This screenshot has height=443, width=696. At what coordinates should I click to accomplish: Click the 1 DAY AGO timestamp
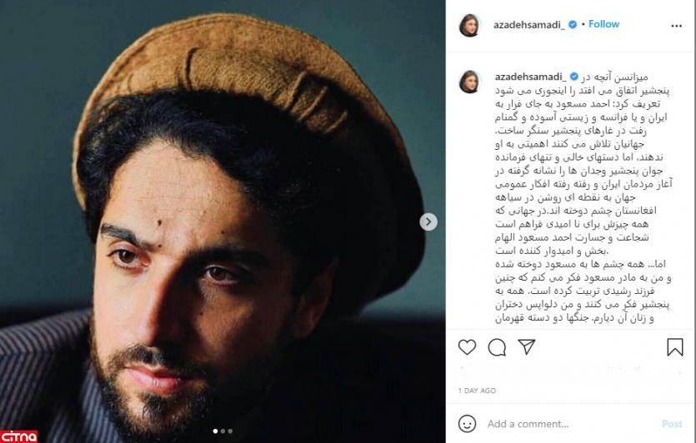[477, 391]
